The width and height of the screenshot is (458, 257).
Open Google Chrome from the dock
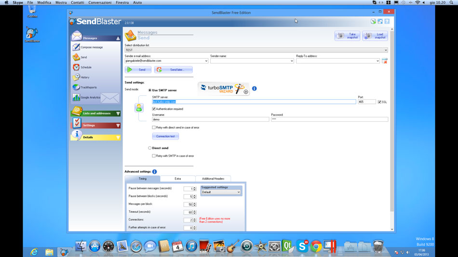click(316, 246)
